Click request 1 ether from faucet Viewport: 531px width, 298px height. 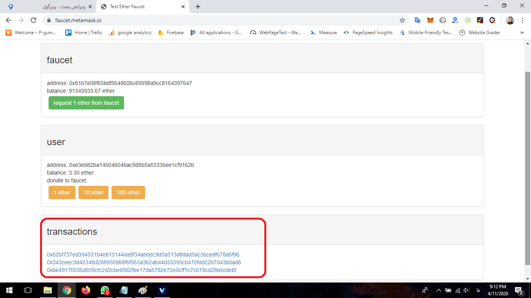coord(86,103)
